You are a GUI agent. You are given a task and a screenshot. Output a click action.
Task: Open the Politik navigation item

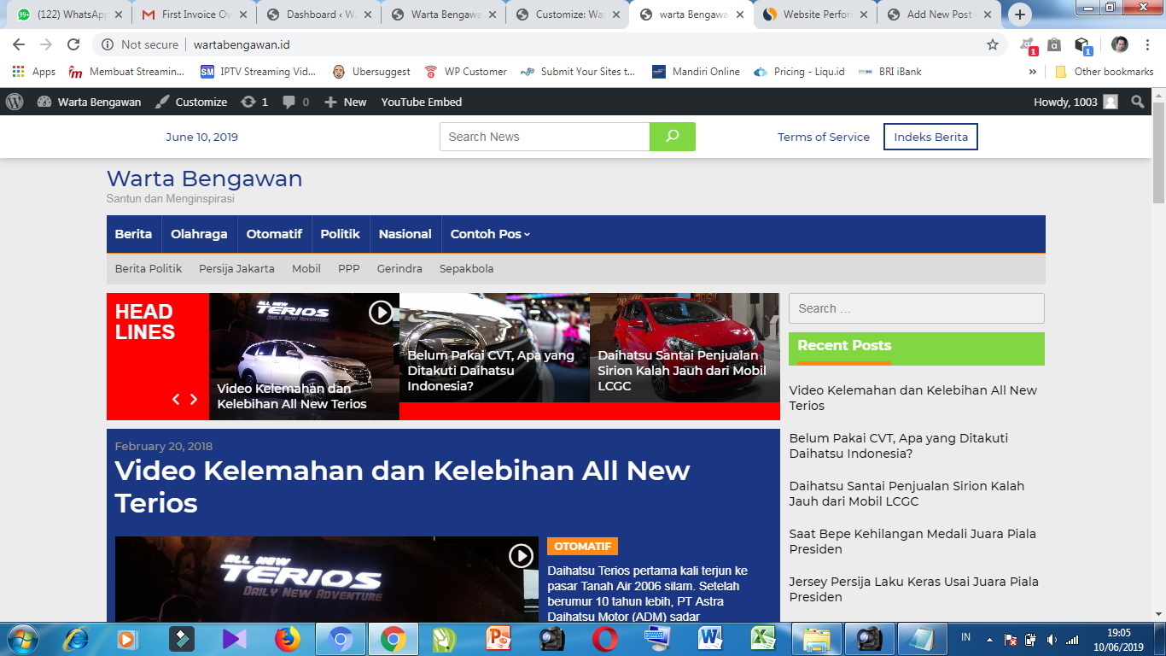click(x=341, y=234)
